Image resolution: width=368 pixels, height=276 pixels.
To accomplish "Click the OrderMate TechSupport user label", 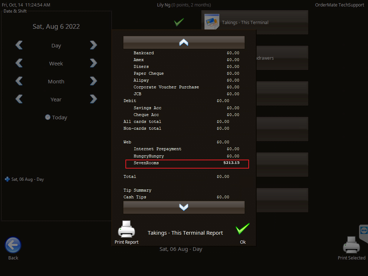I will (x=339, y=5).
